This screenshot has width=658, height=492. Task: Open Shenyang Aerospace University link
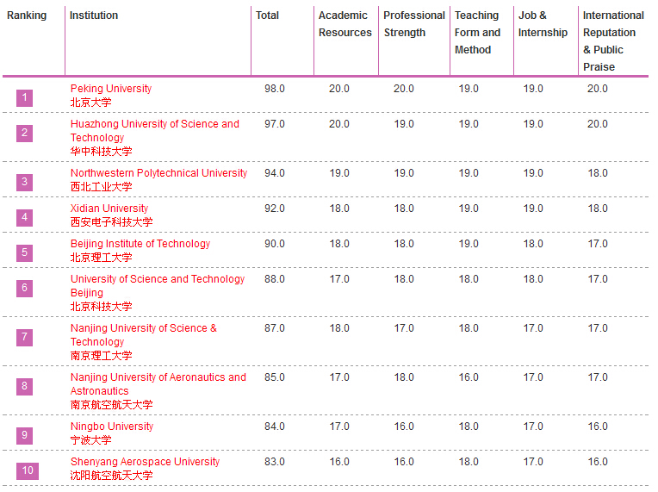145,461
